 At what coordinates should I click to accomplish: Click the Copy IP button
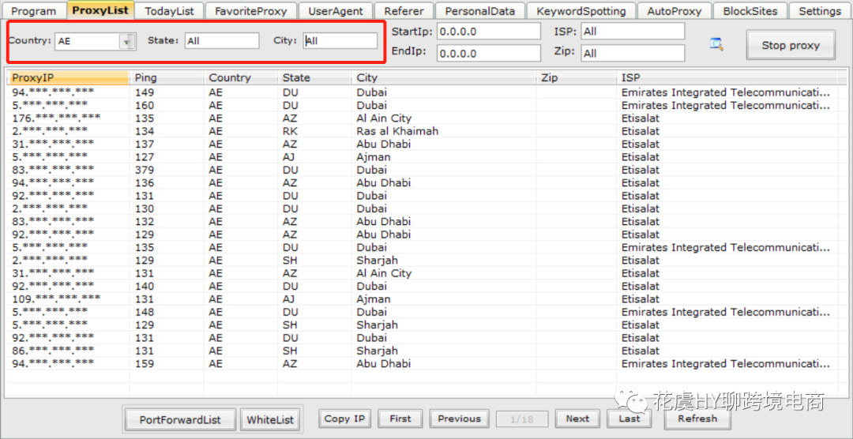344,418
